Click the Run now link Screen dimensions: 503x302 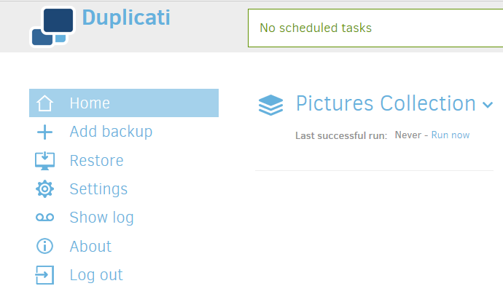click(x=451, y=135)
